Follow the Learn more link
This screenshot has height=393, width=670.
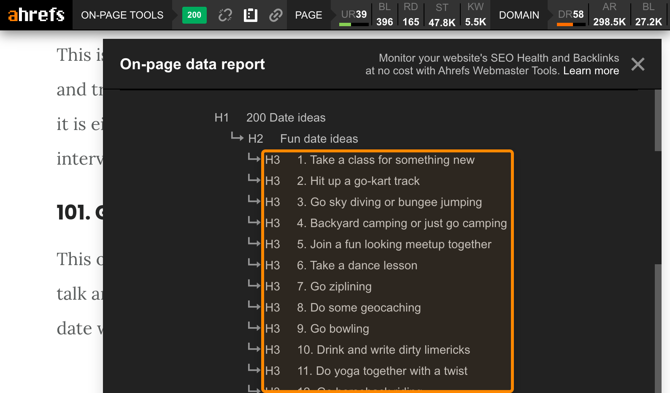[591, 71]
